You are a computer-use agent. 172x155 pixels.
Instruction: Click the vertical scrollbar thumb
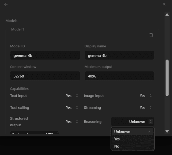coord(167,78)
